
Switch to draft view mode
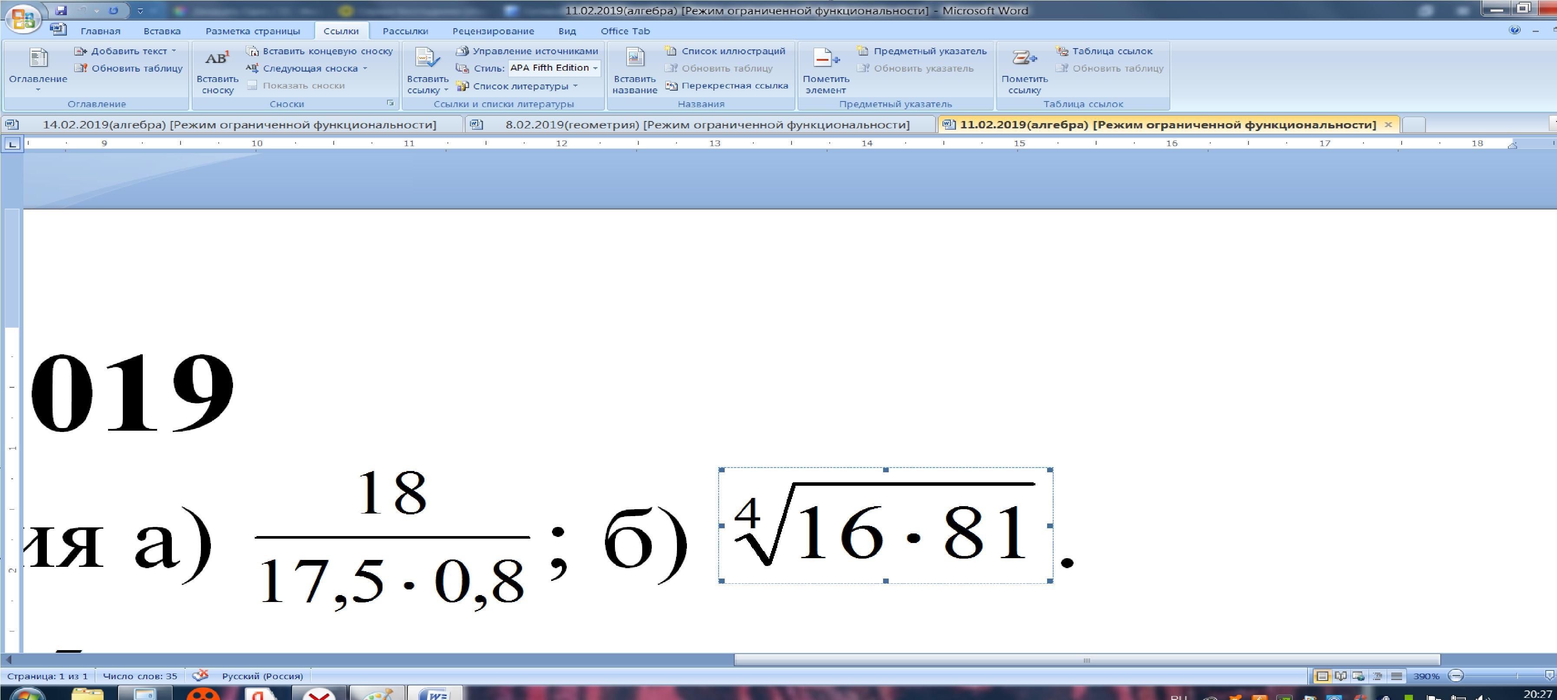pyautogui.click(x=1396, y=676)
